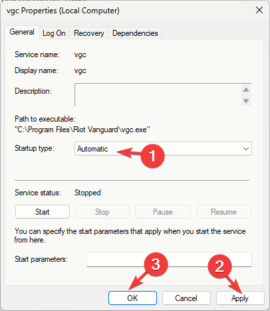Click the greyed-out Pause button
Viewport: 270px width, 311px height.
[163, 212]
